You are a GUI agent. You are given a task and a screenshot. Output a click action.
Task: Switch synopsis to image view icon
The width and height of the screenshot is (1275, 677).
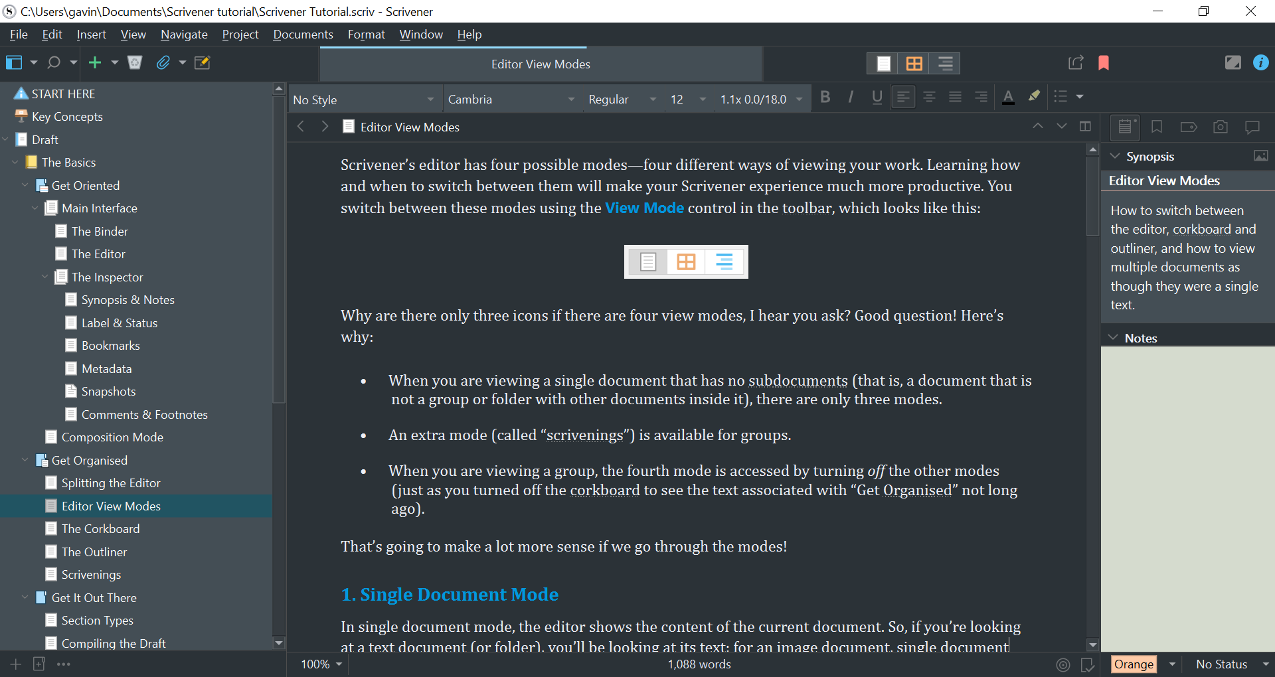pyautogui.click(x=1260, y=156)
